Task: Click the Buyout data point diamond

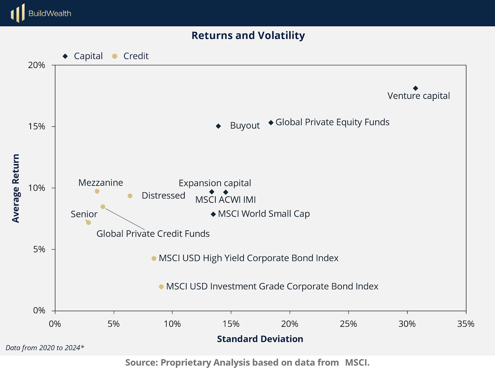Action: 218,126
